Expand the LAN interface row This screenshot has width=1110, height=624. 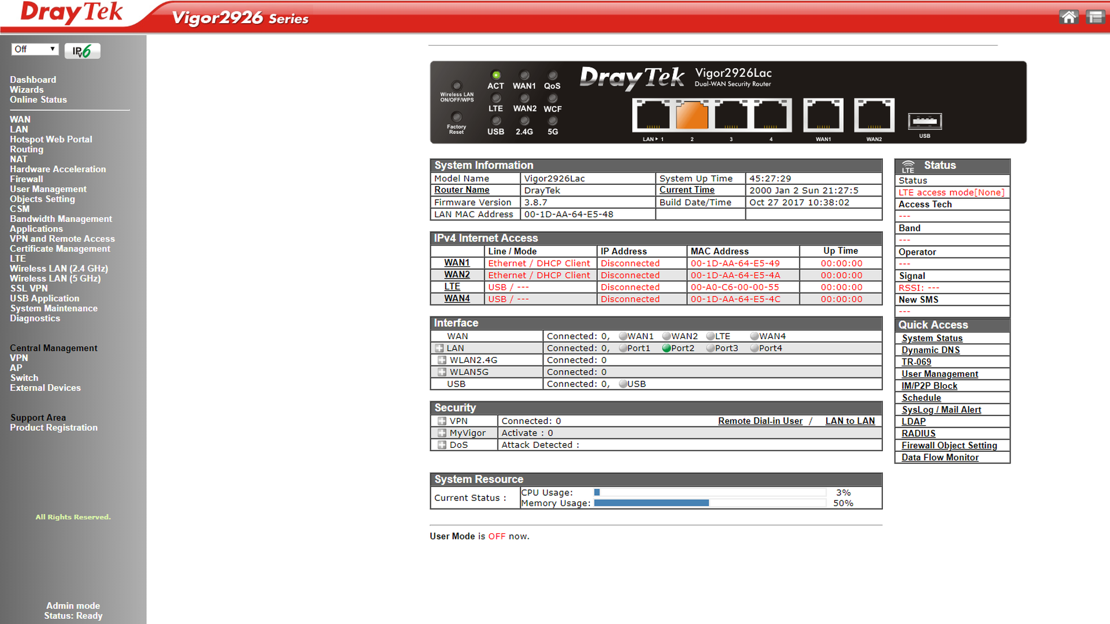coord(439,348)
